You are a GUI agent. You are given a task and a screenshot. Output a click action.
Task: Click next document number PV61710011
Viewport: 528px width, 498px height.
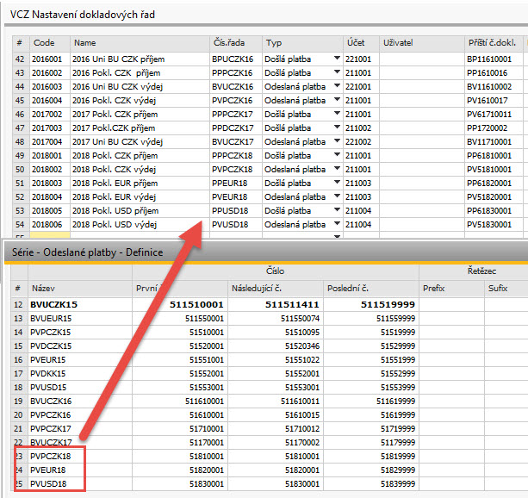(494, 115)
